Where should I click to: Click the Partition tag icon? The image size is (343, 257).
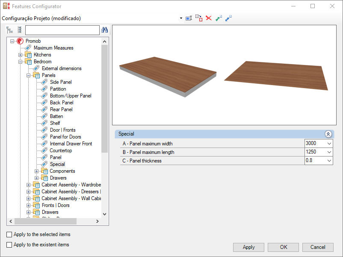click(44, 89)
